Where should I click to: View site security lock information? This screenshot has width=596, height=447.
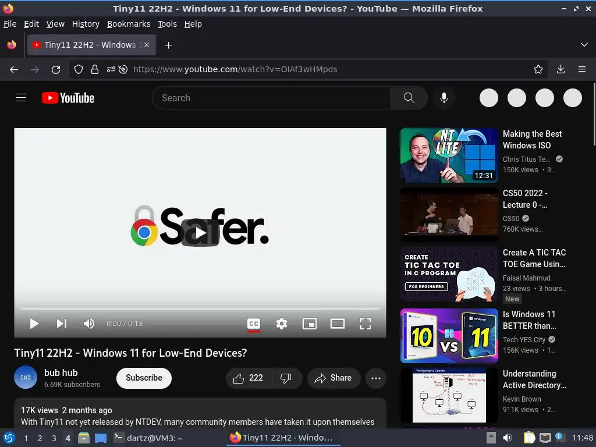point(95,70)
